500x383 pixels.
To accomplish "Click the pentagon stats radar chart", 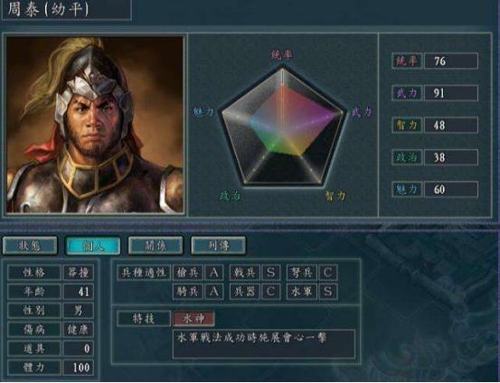I will point(282,126).
